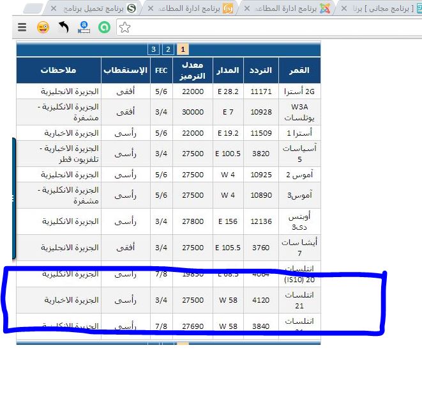Select آسياسات 5 satellite cell
Screen dimensions: 422x398
tap(299, 154)
